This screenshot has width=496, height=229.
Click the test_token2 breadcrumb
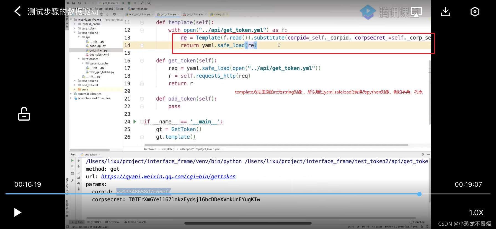(106, 9)
